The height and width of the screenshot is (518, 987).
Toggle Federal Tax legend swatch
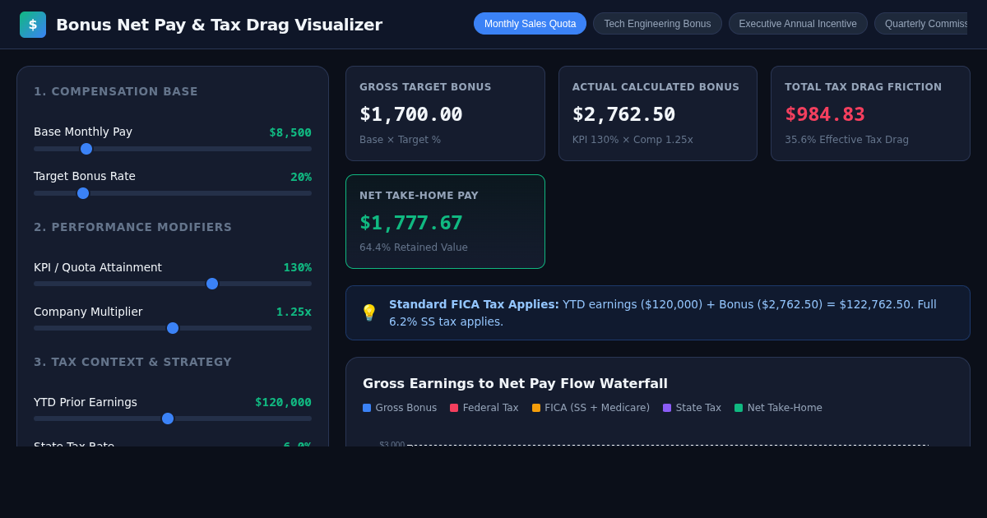(454, 408)
